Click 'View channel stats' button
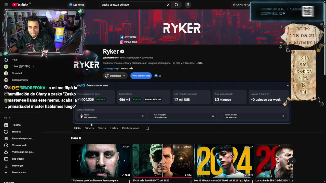Screen dimensions: 326x183 click(x=141, y=76)
